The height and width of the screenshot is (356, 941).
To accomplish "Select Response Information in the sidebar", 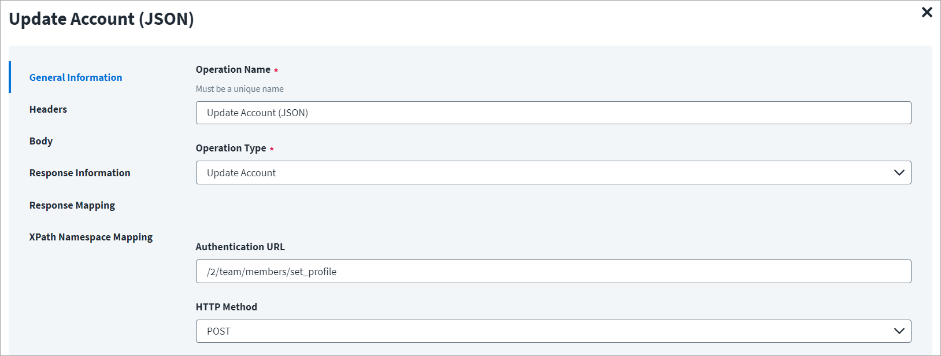I will click(x=80, y=172).
